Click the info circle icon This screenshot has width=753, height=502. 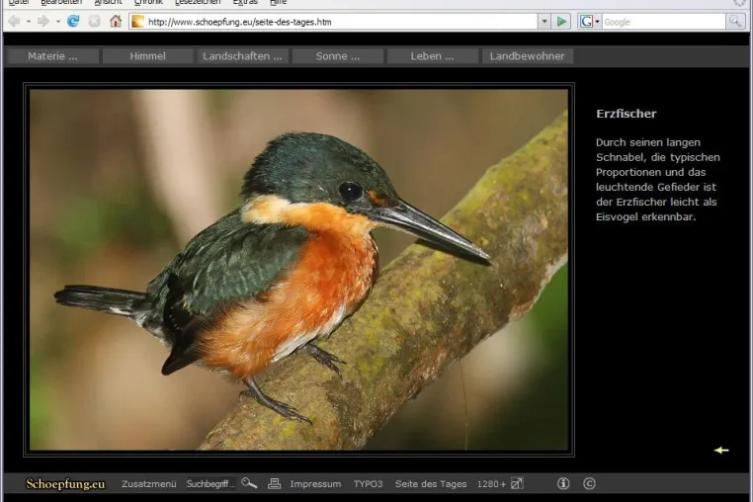[563, 483]
